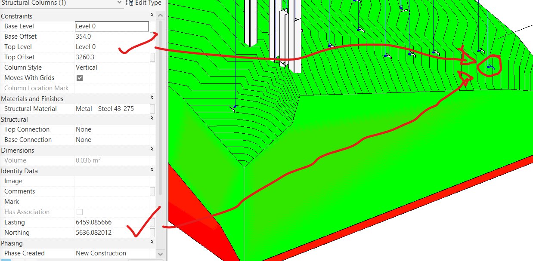Click the Northing parameter label
The width and height of the screenshot is (533, 261).
click(x=17, y=233)
